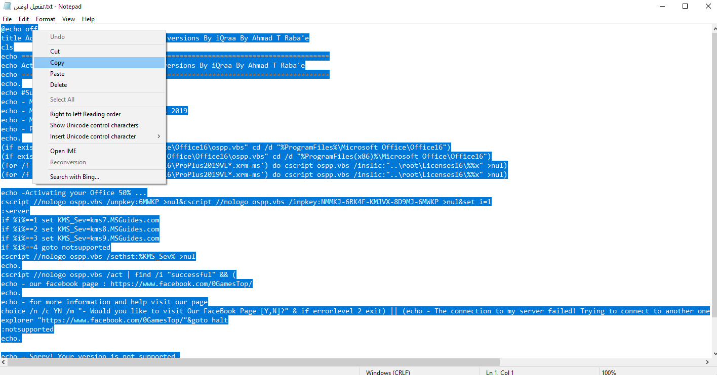Open the Format menu
This screenshot has height=375, width=717.
point(46,19)
